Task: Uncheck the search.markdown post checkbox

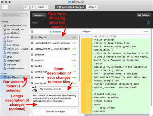Action: tap(32, 43)
